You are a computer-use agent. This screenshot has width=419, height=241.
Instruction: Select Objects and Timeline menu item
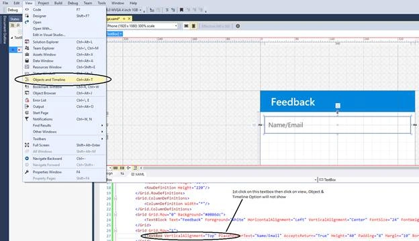pos(64,80)
